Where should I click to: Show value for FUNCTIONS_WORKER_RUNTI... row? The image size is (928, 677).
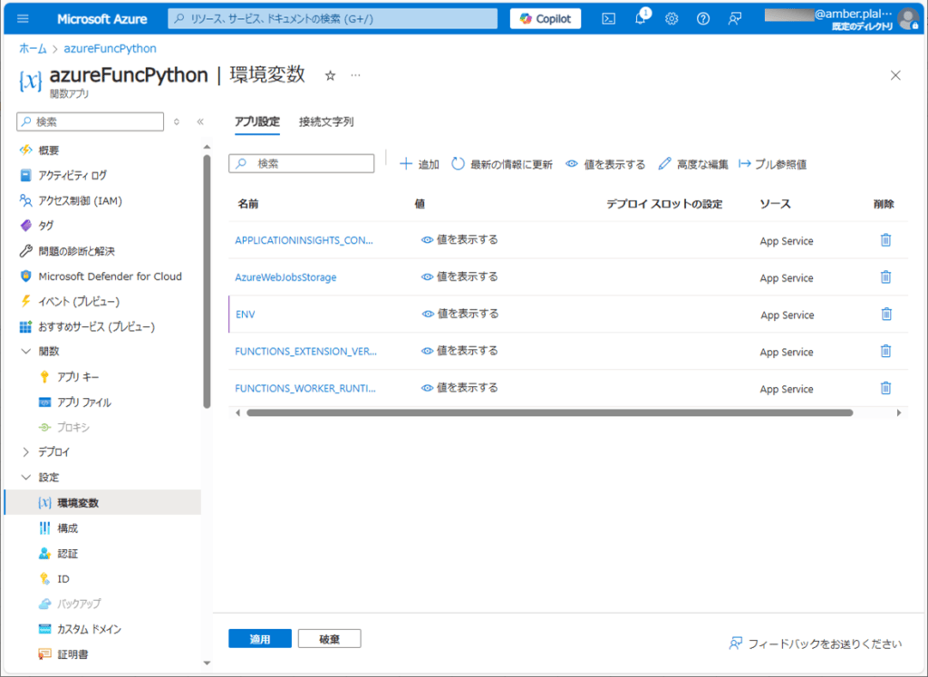click(459, 388)
